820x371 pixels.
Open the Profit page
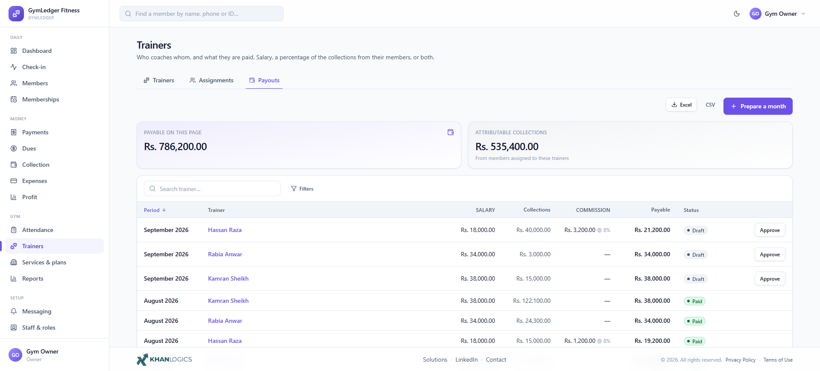54,197
